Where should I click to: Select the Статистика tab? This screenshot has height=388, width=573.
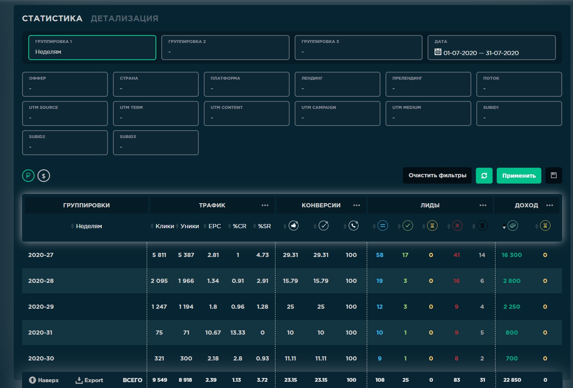[x=52, y=18]
